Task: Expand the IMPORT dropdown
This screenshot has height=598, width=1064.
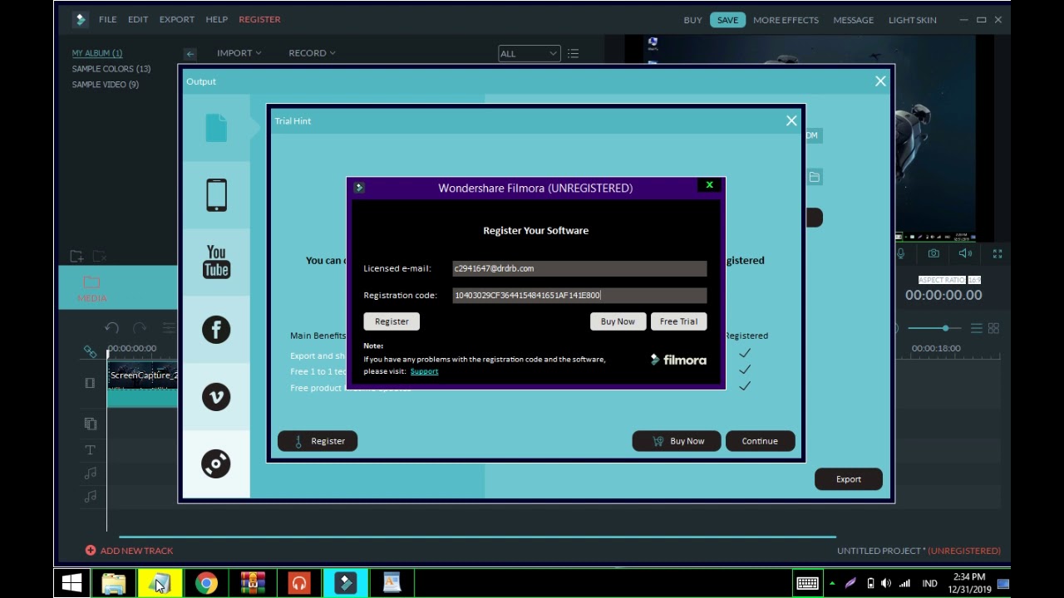Action: (239, 53)
